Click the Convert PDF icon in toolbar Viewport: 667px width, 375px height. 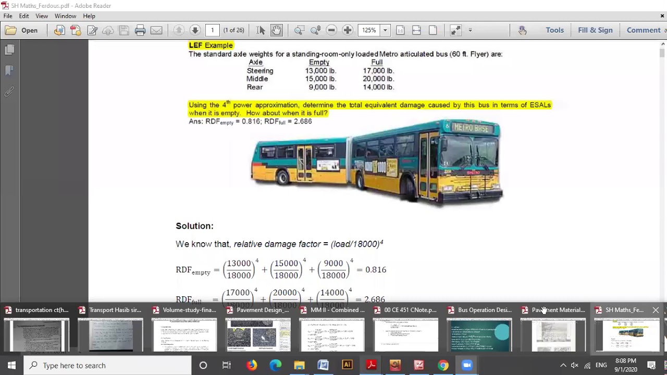pyautogui.click(x=76, y=30)
